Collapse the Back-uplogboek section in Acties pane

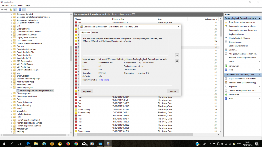tap(260, 18)
